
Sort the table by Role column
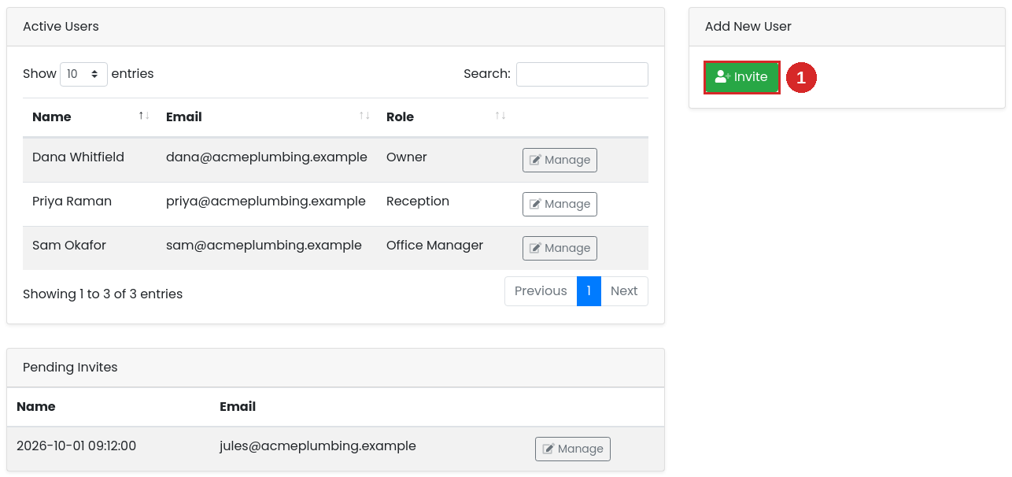(x=445, y=116)
